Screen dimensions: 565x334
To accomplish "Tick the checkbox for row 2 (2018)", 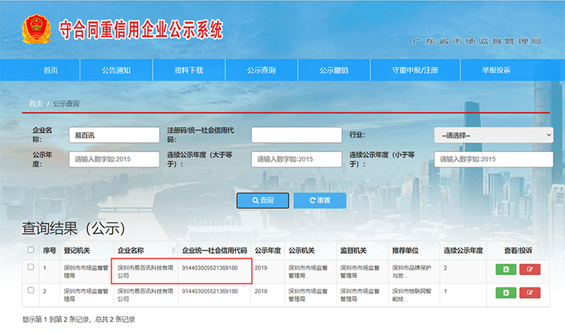I will tap(31, 290).
